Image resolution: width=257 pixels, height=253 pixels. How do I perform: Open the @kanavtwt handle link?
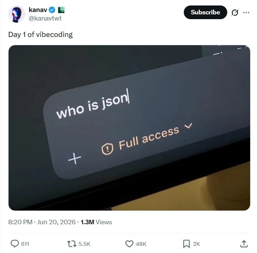45,18
